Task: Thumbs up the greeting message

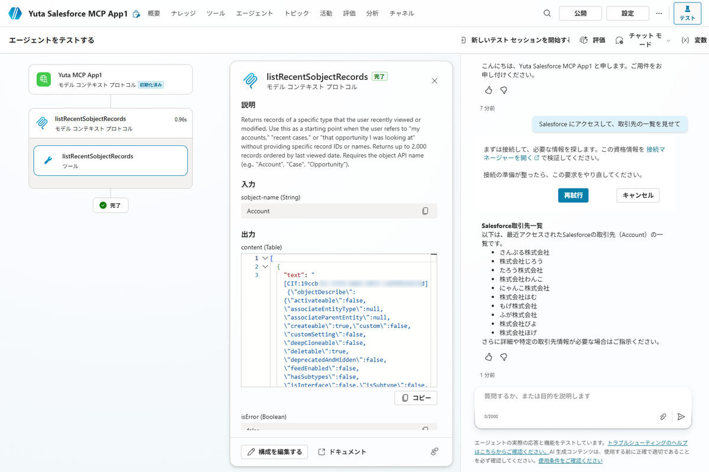Action: click(x=488, y=90)
